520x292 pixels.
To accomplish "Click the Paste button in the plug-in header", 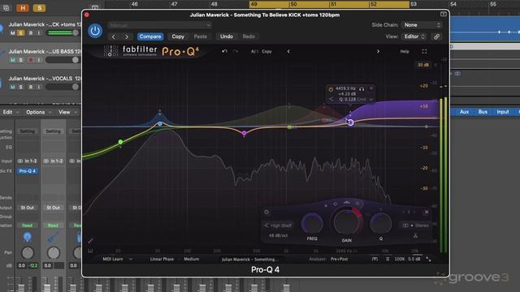I will pos(201,36).
